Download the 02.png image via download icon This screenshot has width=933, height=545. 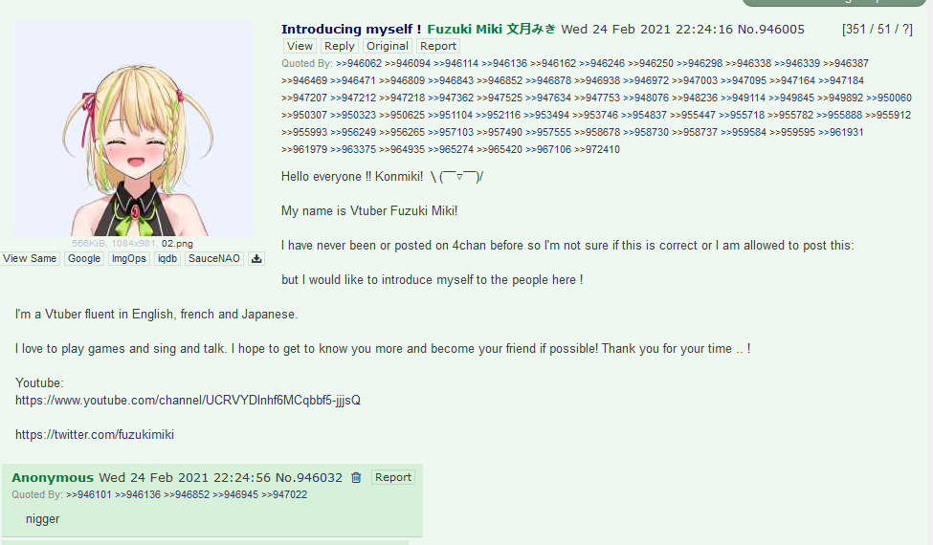tap(256, 258)
